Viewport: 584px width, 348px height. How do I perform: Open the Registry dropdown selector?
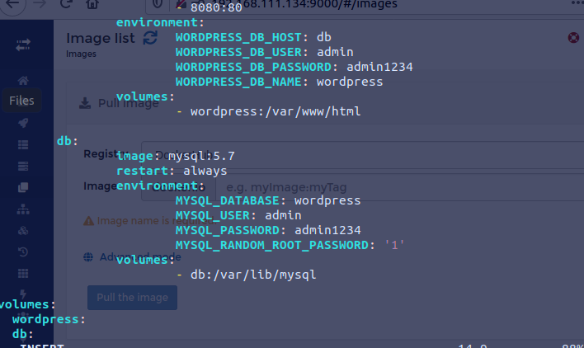tap(362, 155)
